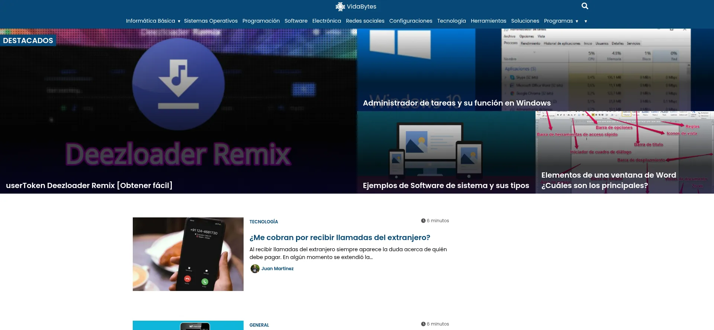Open Administrador de tareas Windows article
This screenshot has width=714, height=330.
pyautogui.click(x=457, y=103)
